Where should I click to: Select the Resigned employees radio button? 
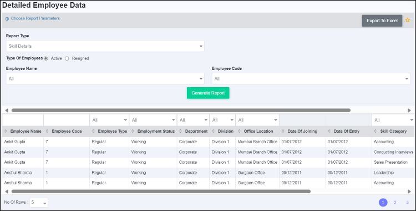point(67,58)
